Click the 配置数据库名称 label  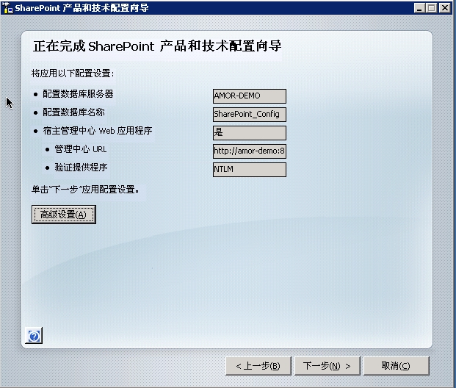[73, 112]
